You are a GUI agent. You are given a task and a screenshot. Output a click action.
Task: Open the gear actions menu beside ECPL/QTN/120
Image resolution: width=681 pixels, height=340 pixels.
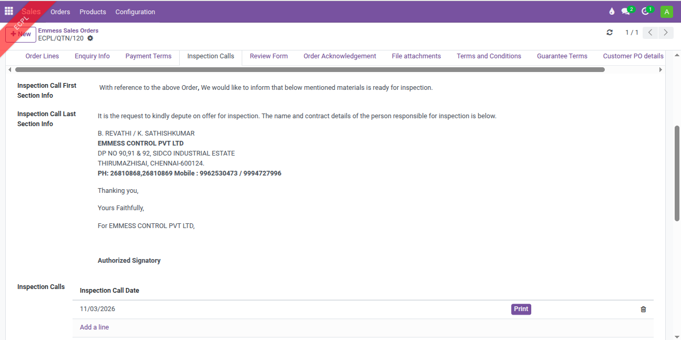pyautogui.click(x=90, y=38)
